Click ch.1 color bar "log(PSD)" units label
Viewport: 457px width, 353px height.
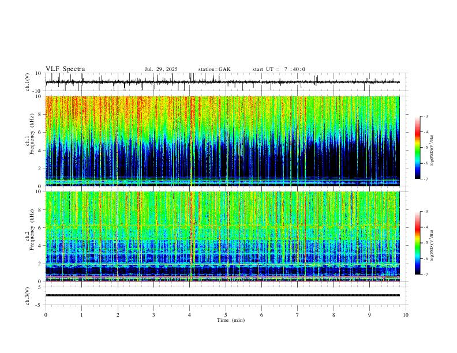tap(432, 151)
